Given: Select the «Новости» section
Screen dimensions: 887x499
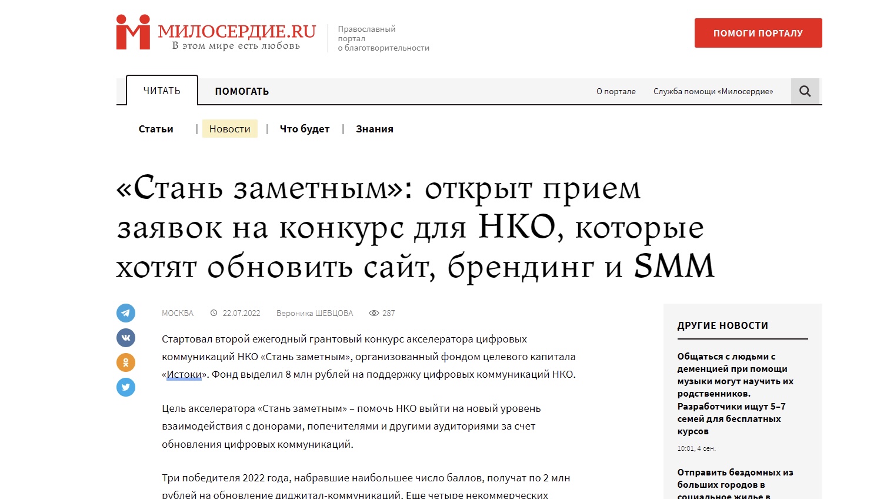Looking at the screenshot, I should (x=229, y=129).
